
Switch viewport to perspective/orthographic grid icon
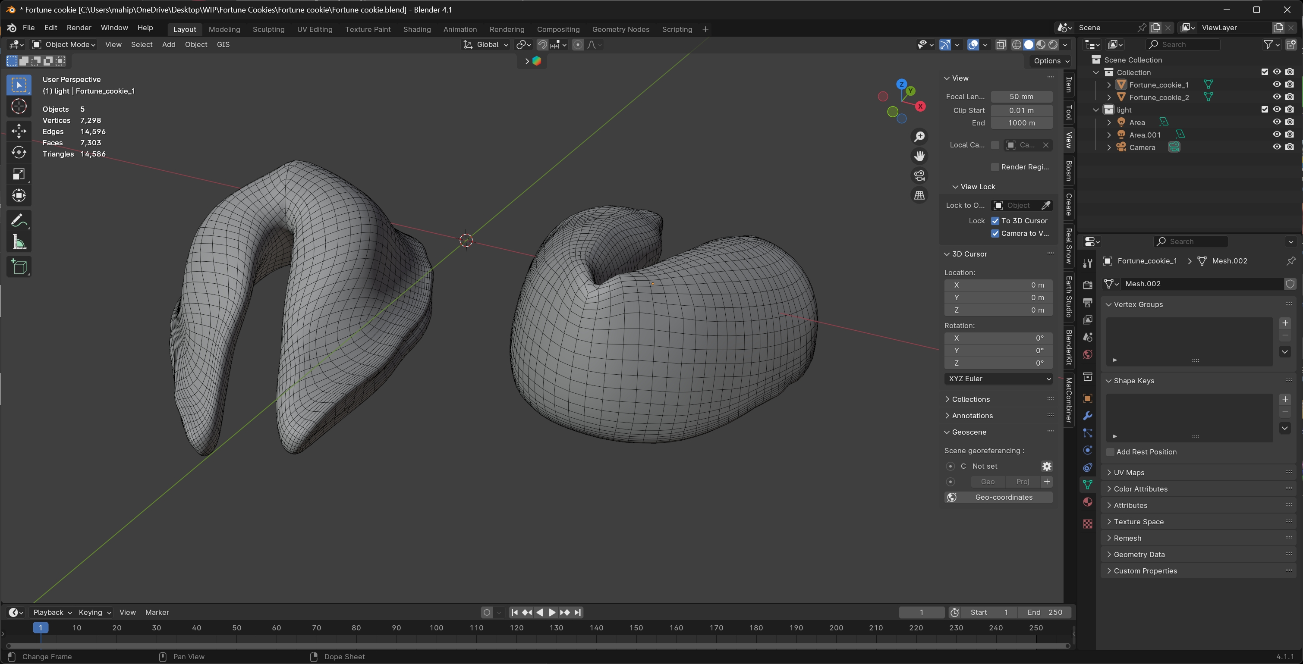click(919, 195)
